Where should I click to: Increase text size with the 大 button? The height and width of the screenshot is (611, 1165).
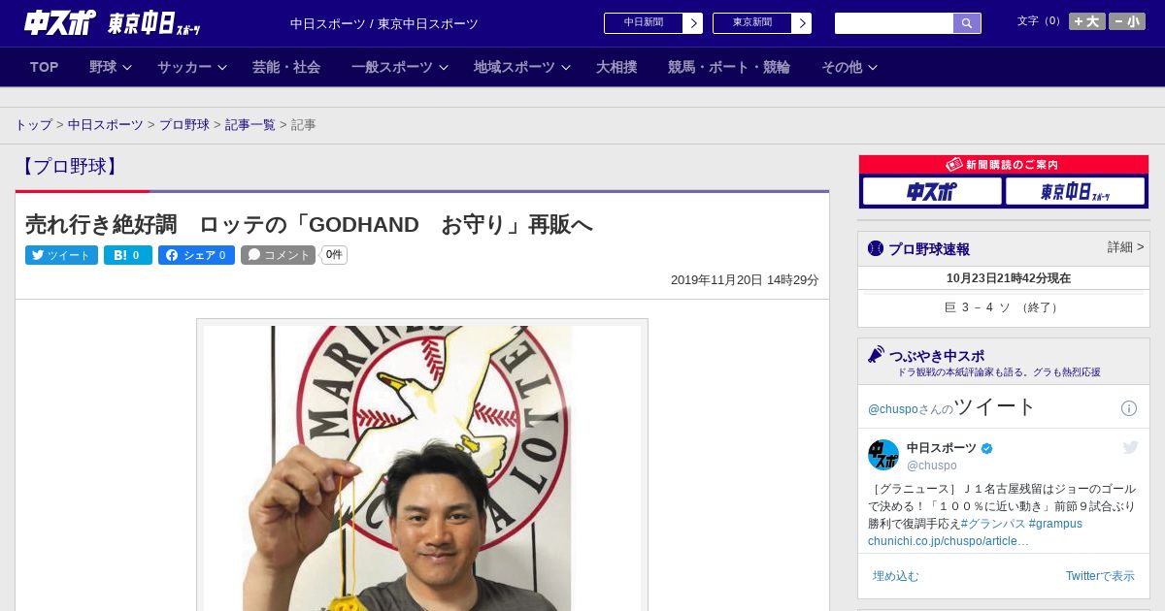[x=1087, y=21]
